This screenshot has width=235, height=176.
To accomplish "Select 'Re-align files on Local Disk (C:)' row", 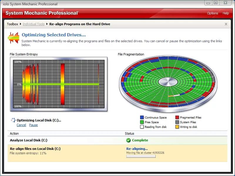I will point(117,153).
